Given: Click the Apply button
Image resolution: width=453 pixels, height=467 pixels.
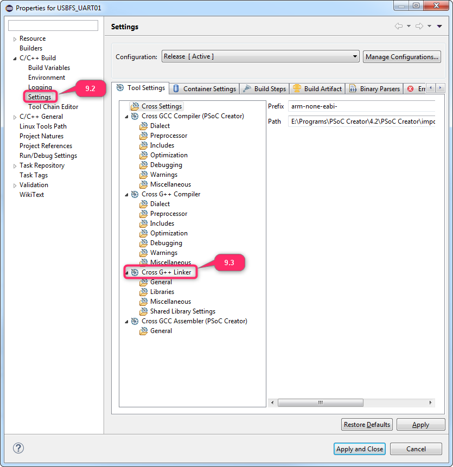Looking at the screenshot, I should 420,424.
